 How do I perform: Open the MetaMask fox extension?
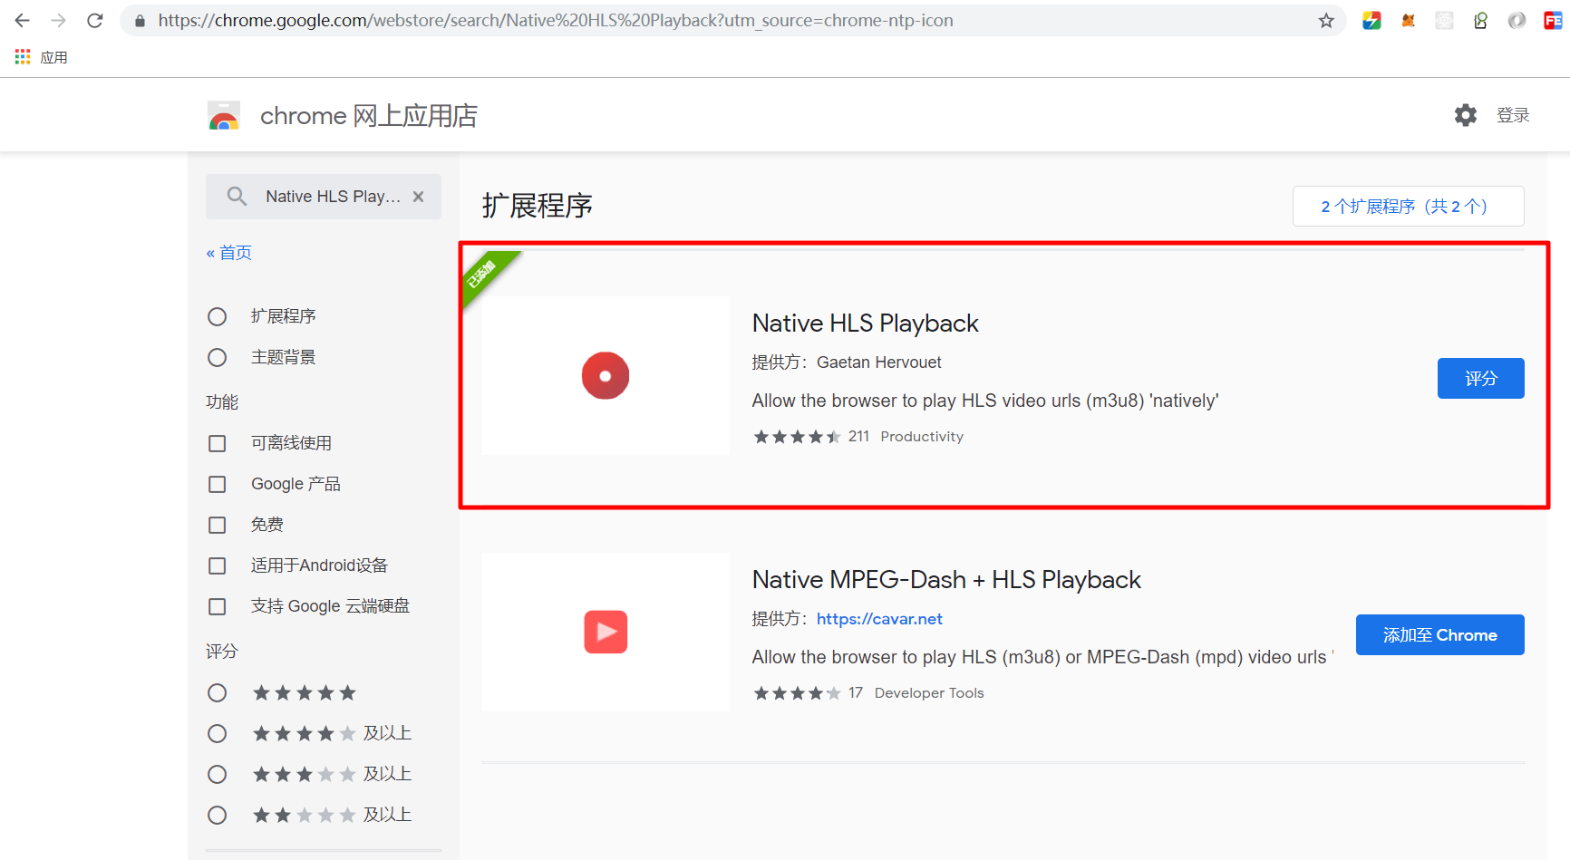coord(1408,20)
